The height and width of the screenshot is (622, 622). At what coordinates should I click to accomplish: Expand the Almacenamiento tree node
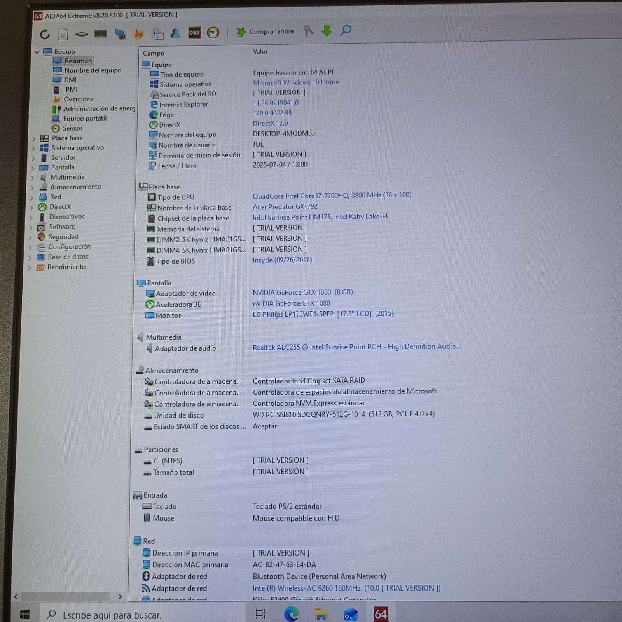32,187
